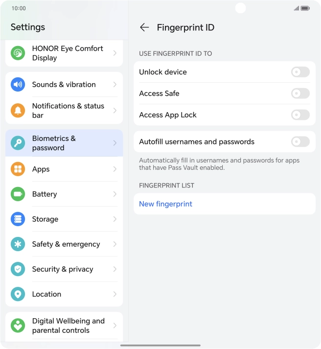Image resolution: width=321 pixels, height=349 pixels.
Task: Expand Digital Wellbeing chevron arrow
Action: 115,326
